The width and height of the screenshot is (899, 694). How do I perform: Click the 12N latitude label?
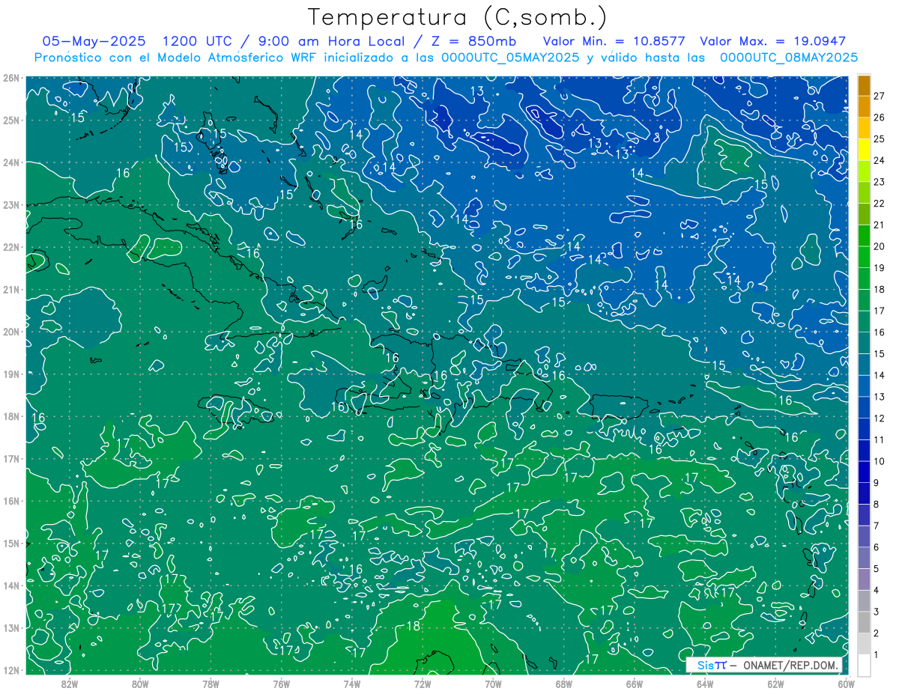[x=11, y=669]
